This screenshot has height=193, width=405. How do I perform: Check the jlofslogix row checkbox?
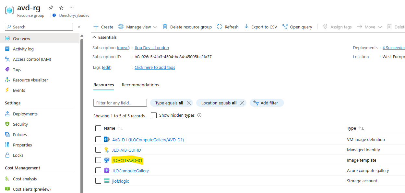[x=98, y=181]
